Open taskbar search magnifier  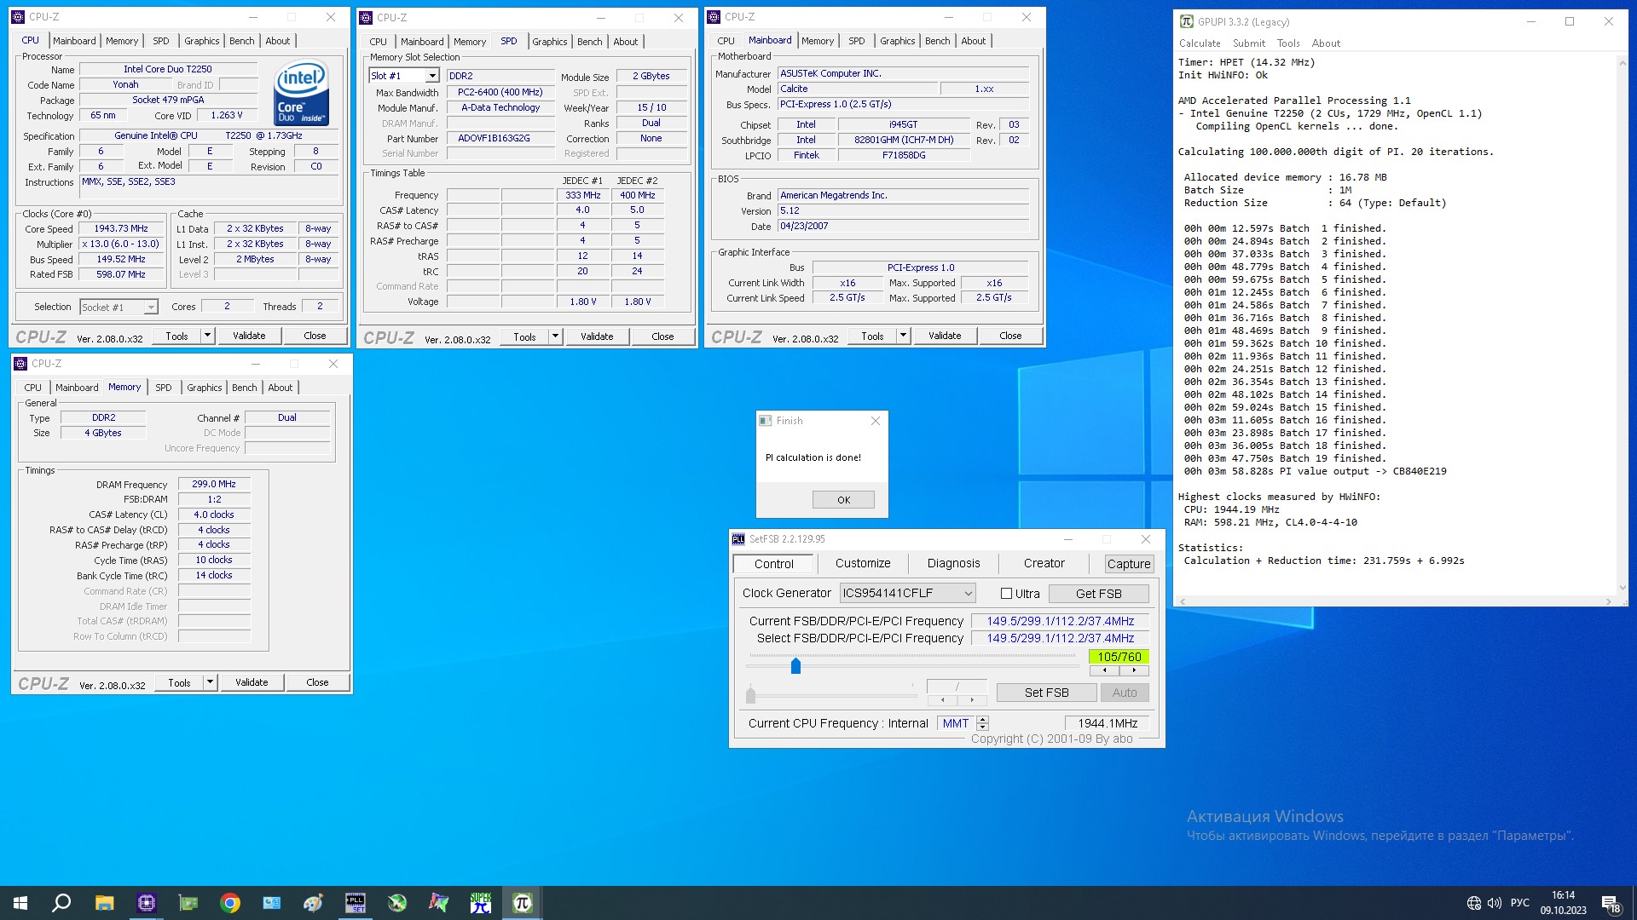[61, 903]
